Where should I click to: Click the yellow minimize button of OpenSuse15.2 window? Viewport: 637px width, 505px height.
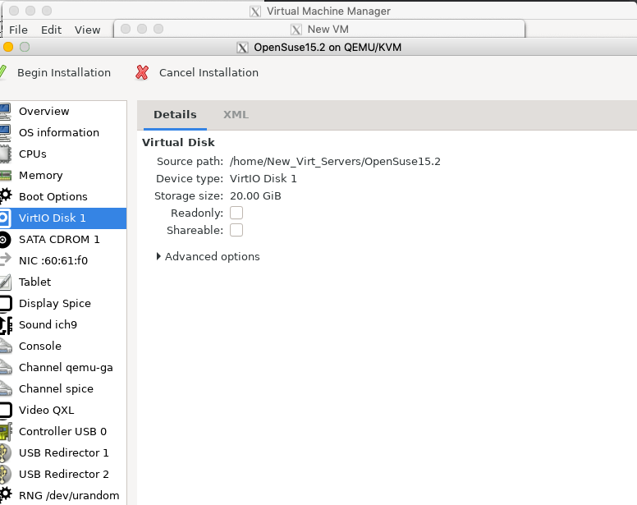[x=8, y=47]
